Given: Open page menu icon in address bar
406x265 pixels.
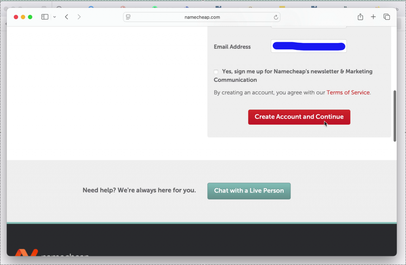Looking at the screenshot, I should pos(128,17).
